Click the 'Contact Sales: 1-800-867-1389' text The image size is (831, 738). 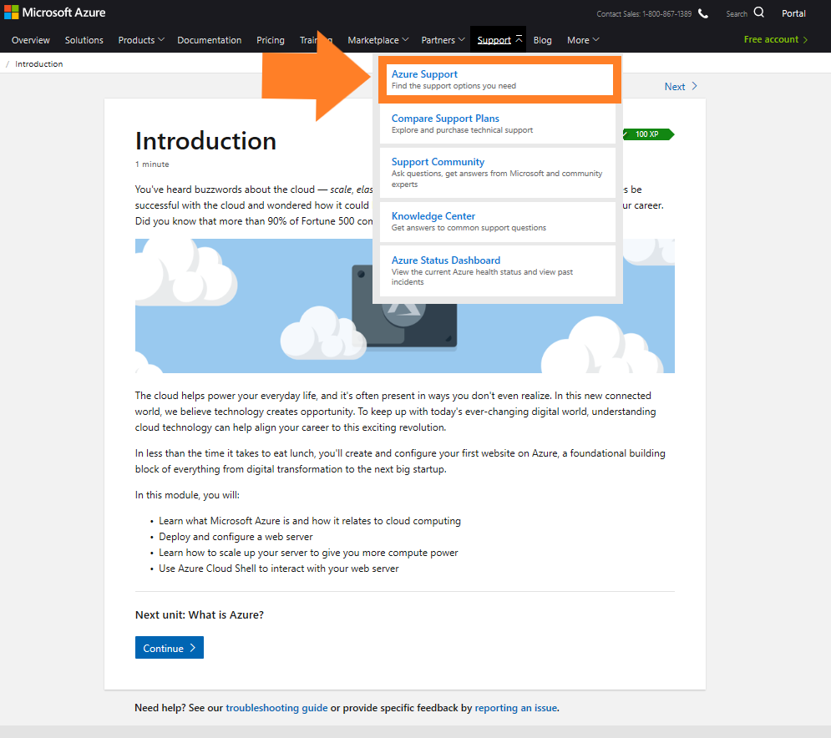point(644,13)
